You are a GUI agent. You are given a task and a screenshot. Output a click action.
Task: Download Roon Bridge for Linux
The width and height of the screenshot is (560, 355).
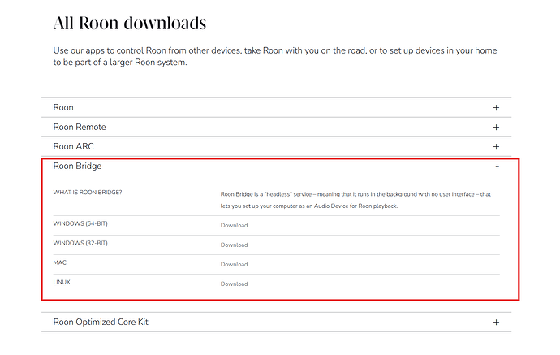234,284
